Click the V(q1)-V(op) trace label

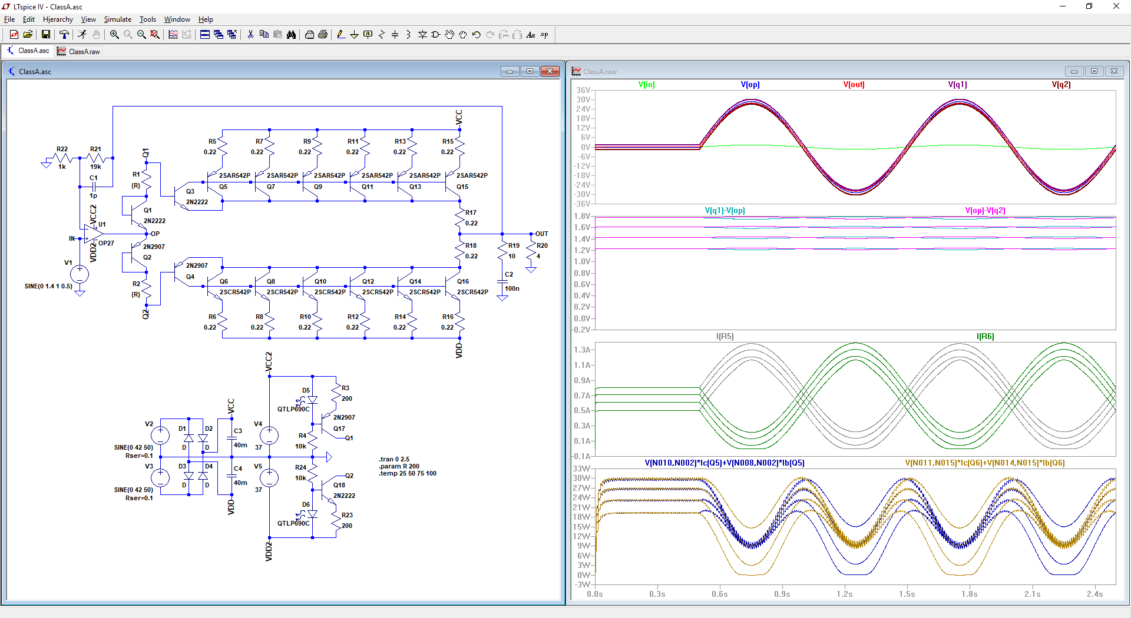pos(725,211)
